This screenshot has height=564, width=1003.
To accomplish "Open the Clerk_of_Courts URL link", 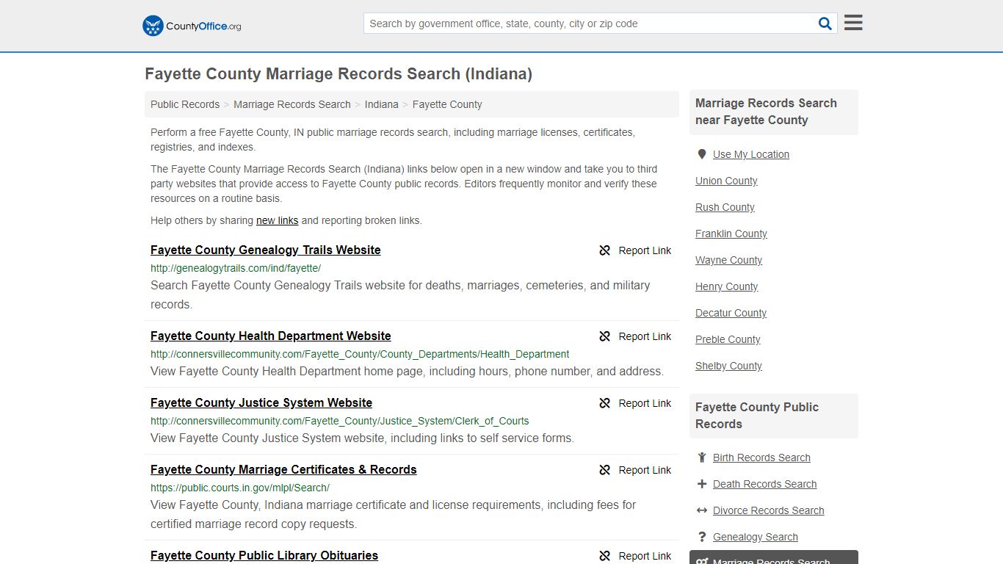I will [340, 421].
